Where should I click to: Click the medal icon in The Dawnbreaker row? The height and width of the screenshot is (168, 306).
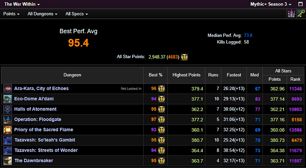pos(161,160)
